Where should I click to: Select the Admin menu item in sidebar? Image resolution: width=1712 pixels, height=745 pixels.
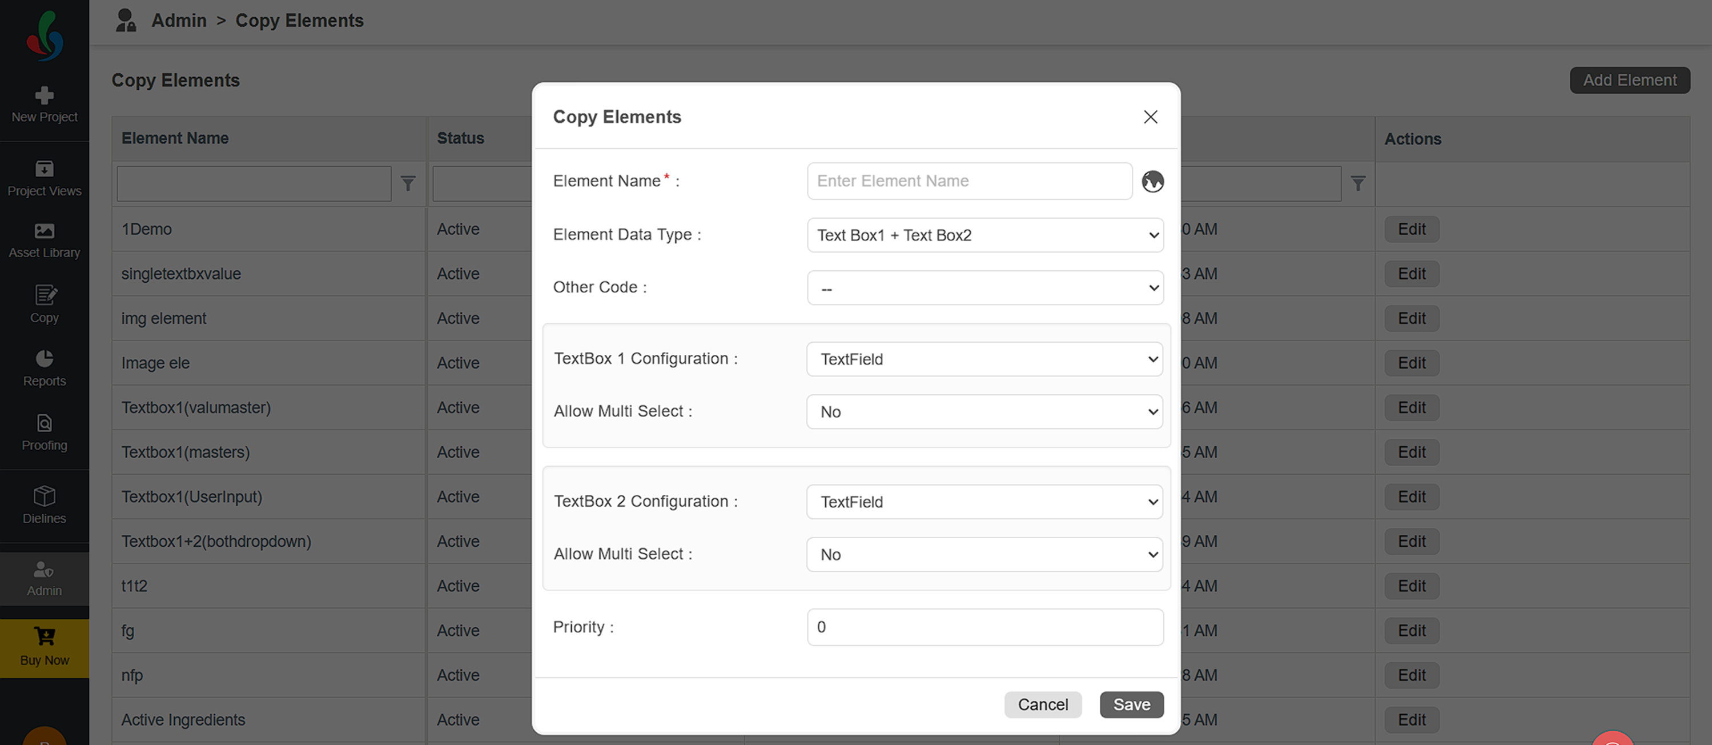click(x=45, y=579)
